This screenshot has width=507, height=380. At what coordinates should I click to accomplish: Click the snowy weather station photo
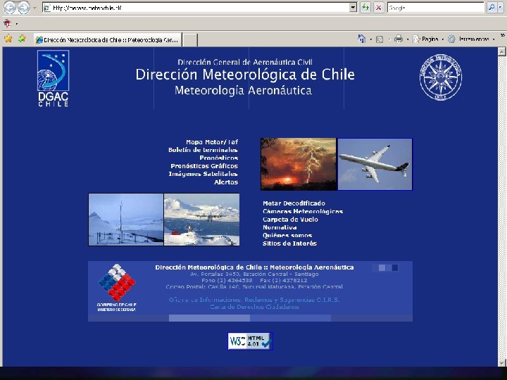pos(126,220)
